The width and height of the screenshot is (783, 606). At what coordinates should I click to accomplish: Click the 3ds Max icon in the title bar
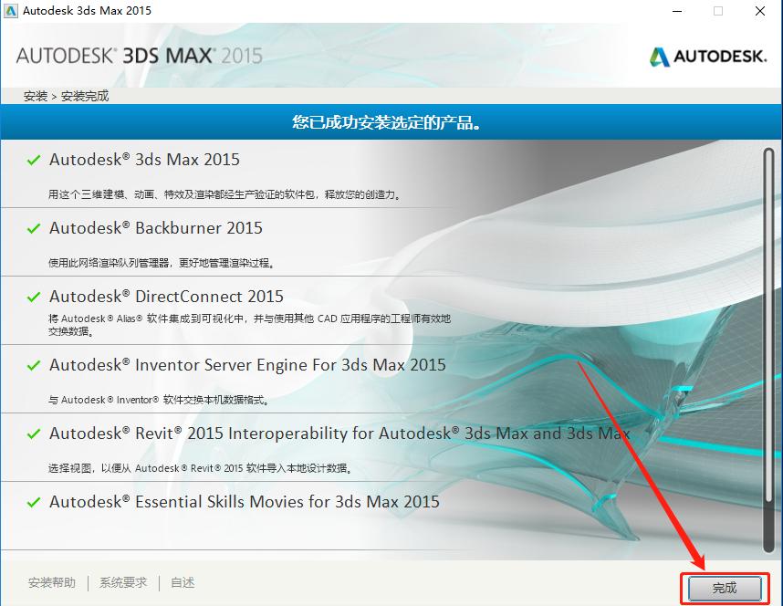[x=12, y=11]
